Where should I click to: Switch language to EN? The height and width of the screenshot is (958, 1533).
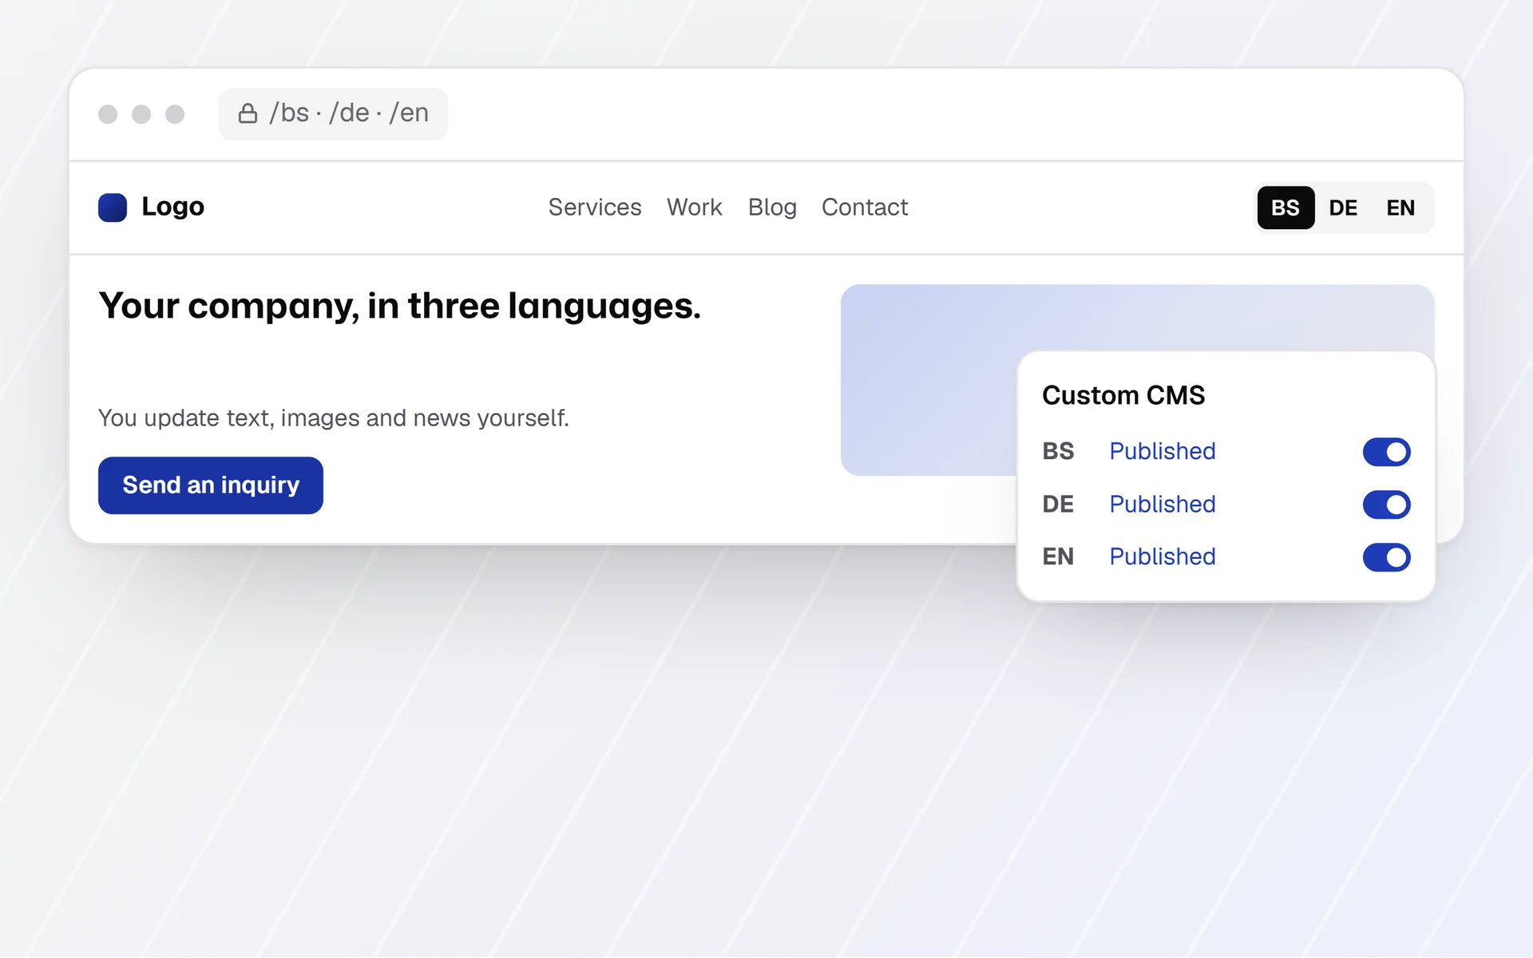point(1400,208)
